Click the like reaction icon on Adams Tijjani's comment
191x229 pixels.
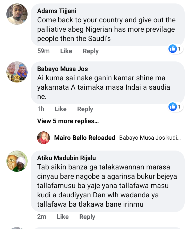tap(173, 49)
